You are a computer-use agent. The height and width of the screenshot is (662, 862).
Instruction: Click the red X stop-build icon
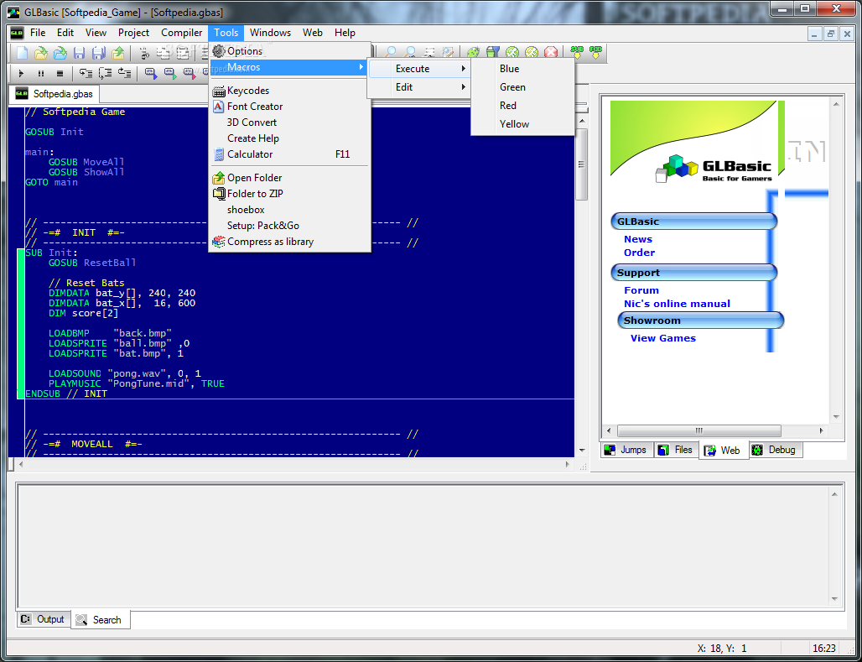[550, 53]
